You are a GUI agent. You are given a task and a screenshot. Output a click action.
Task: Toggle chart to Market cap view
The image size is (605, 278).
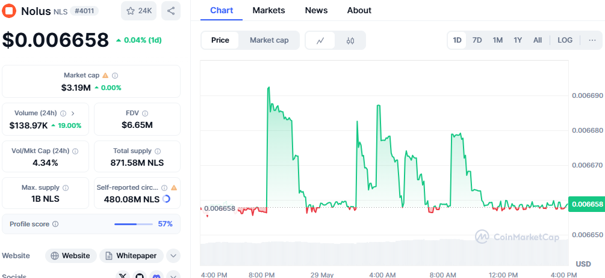tap(269, 40)
